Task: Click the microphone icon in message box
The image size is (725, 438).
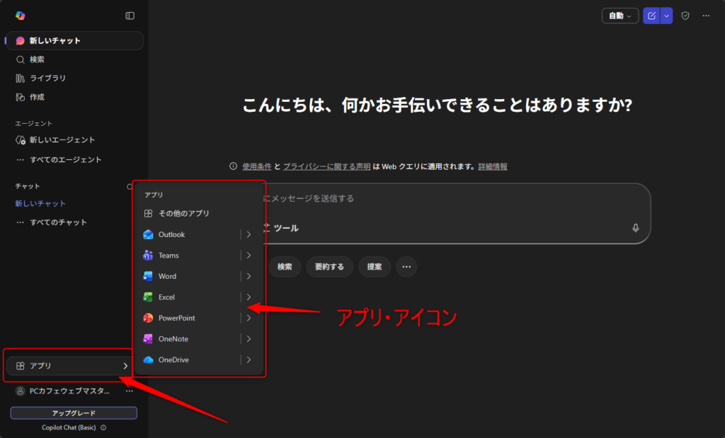Action: [635, 228]
